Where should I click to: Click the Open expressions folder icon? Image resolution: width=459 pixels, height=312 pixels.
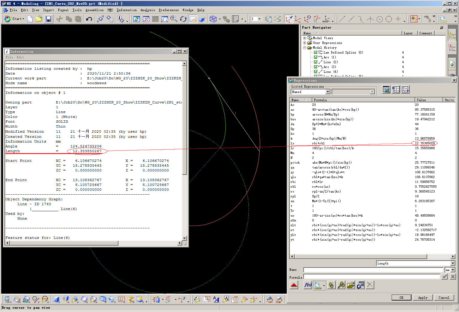pos(351,285)
